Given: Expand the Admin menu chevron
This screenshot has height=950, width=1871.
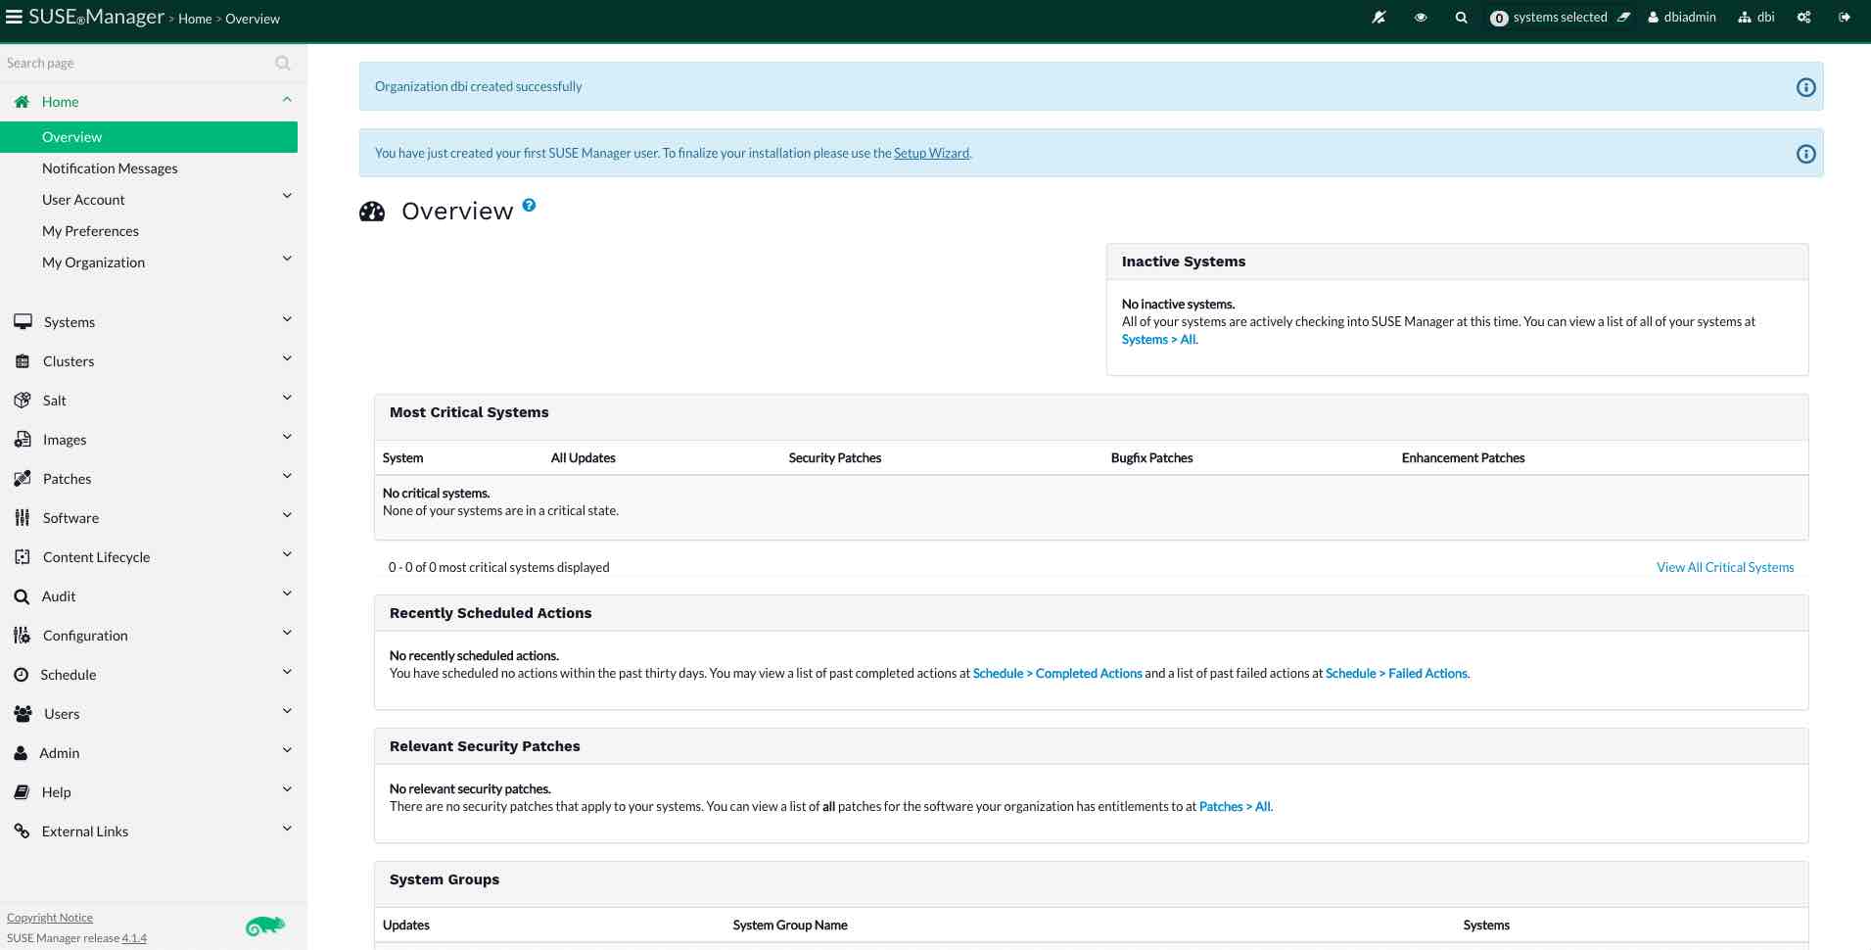Looking at the screenshot, I should 287,750.
